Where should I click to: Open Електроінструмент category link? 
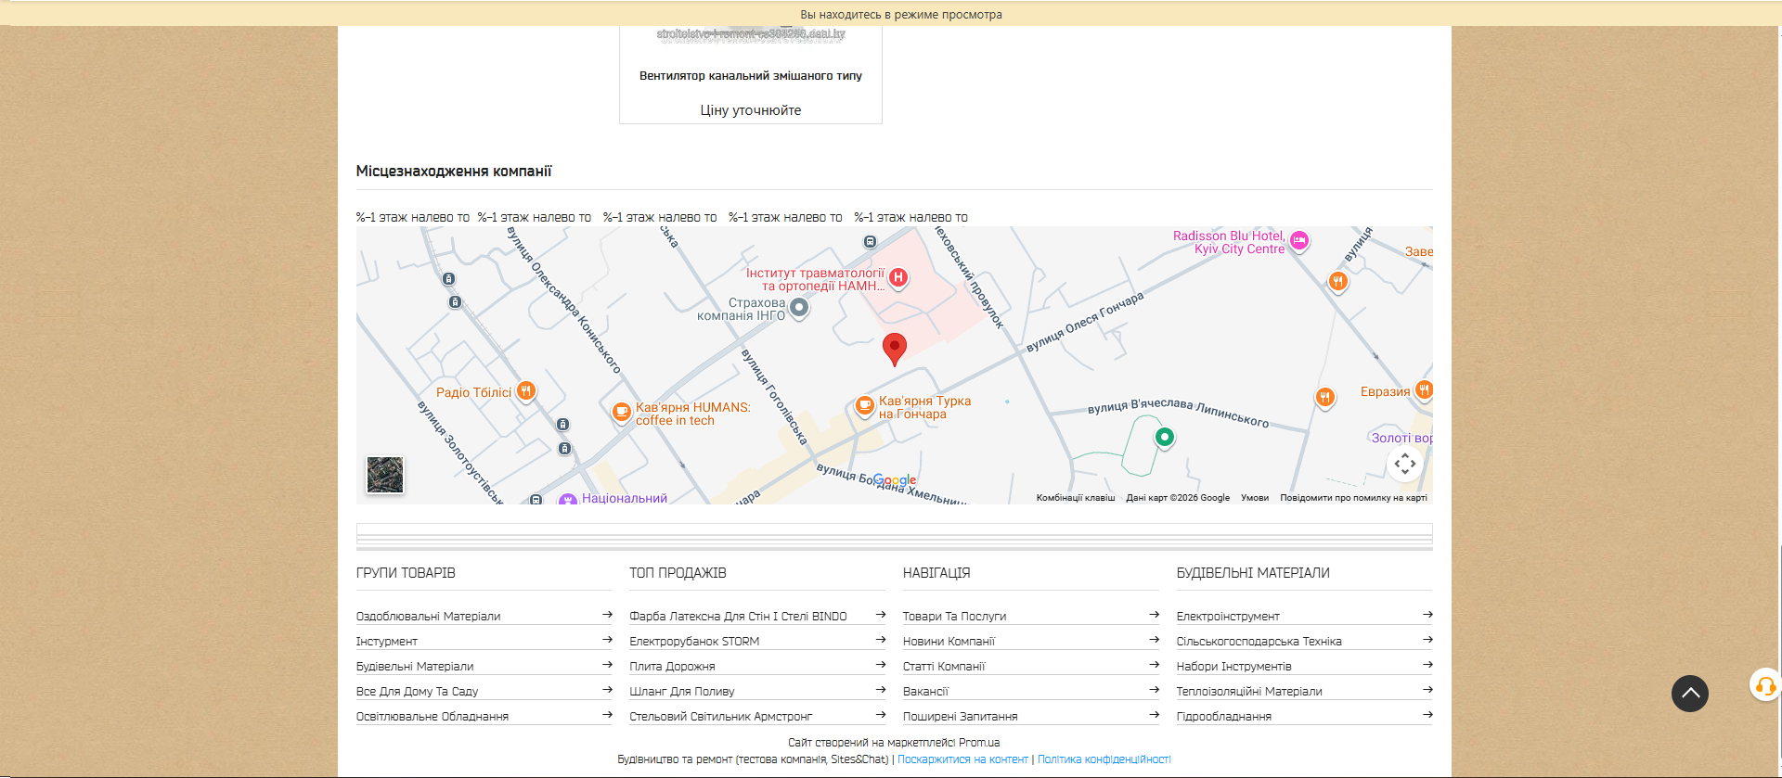point(1227,617)
